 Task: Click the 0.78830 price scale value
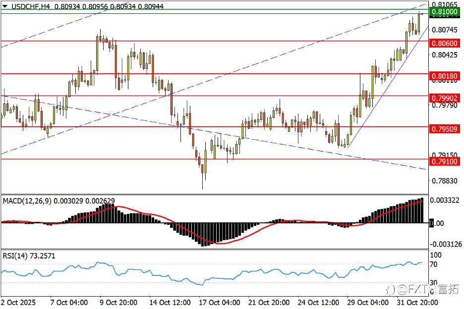[x=445, y=181]
